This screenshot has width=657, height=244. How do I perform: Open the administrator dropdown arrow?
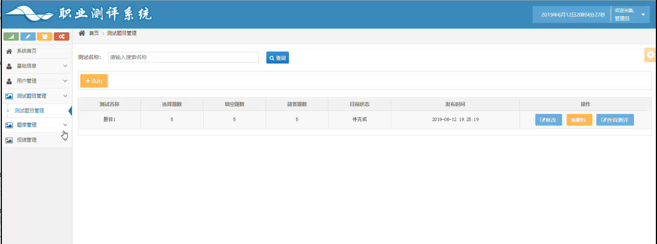[643, 15]
